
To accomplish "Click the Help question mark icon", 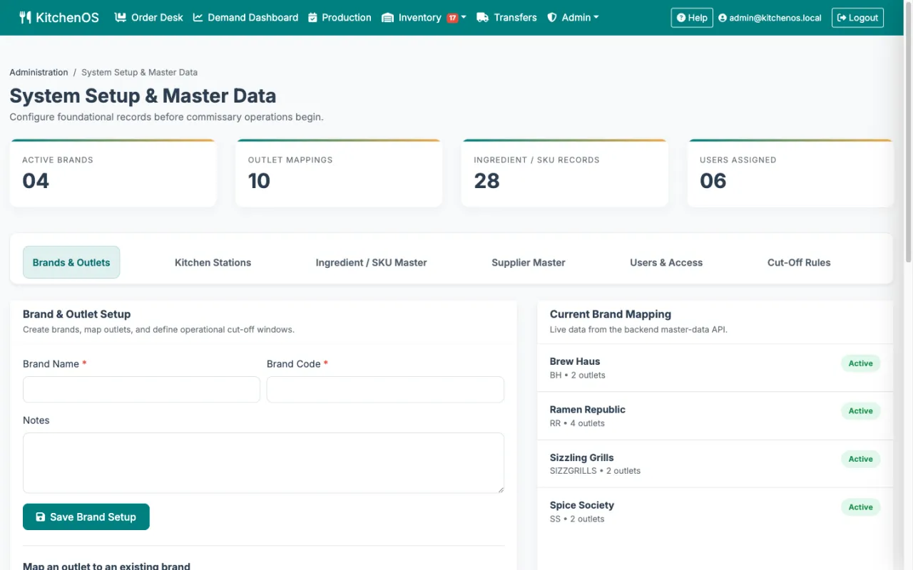I will click(x=681, y=18).
